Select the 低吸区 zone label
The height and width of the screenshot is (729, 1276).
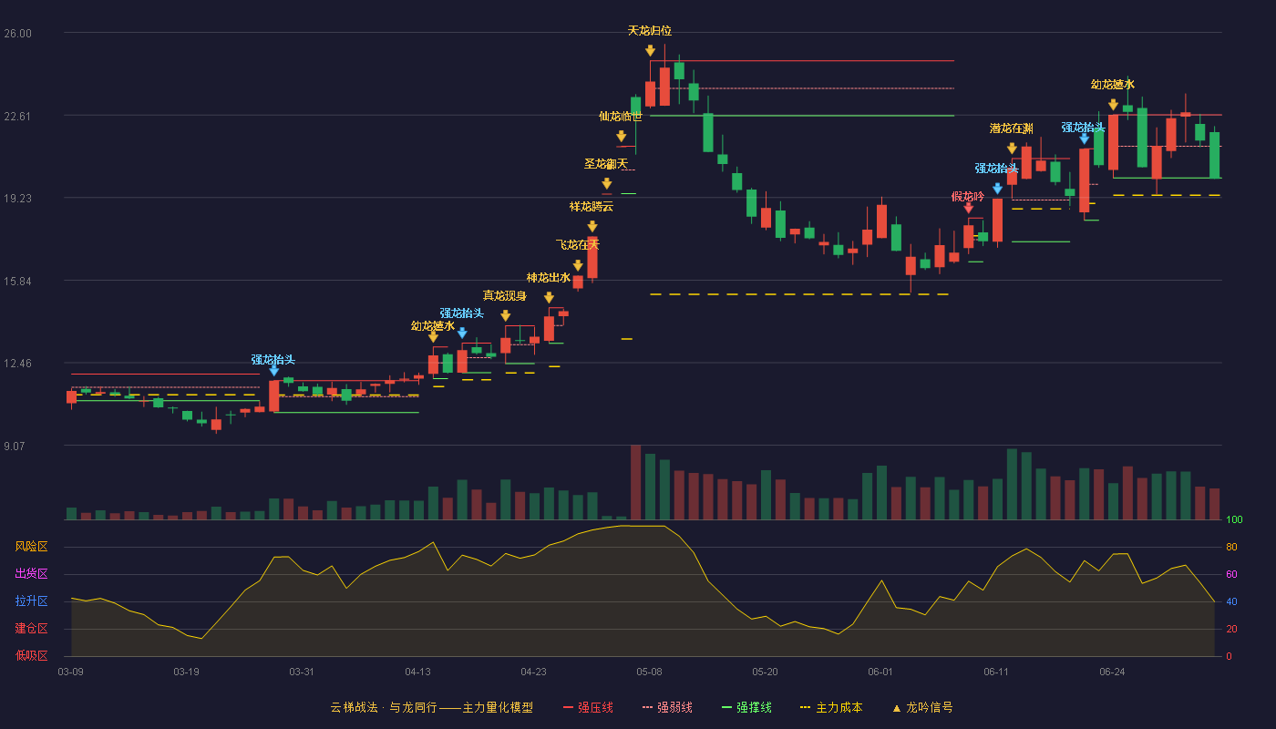31,656
